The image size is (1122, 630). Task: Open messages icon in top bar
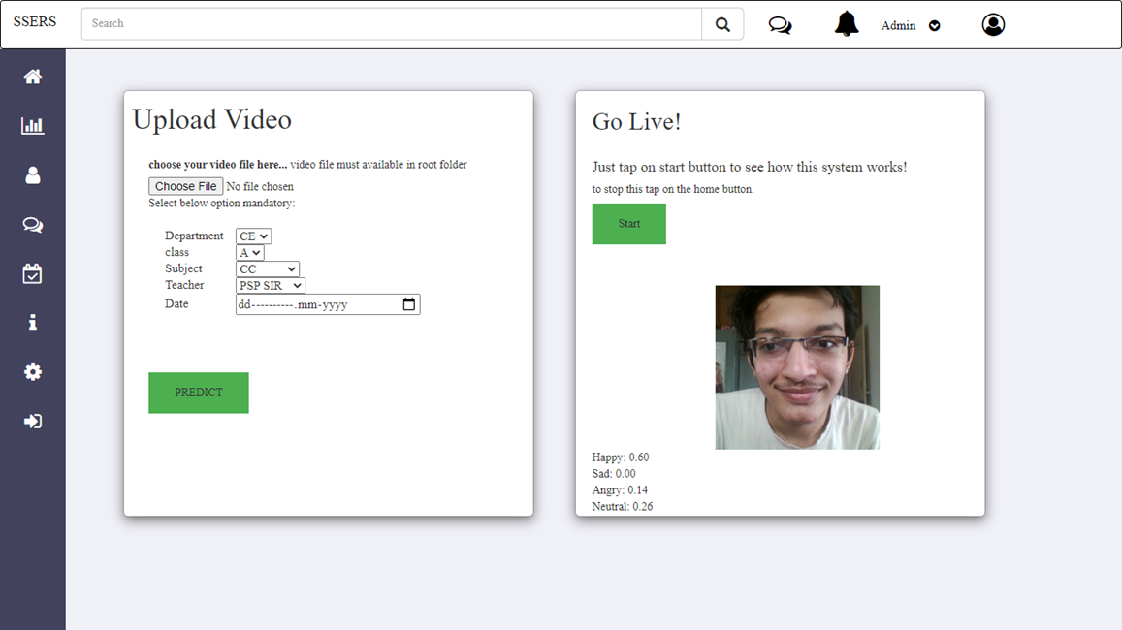780,26
